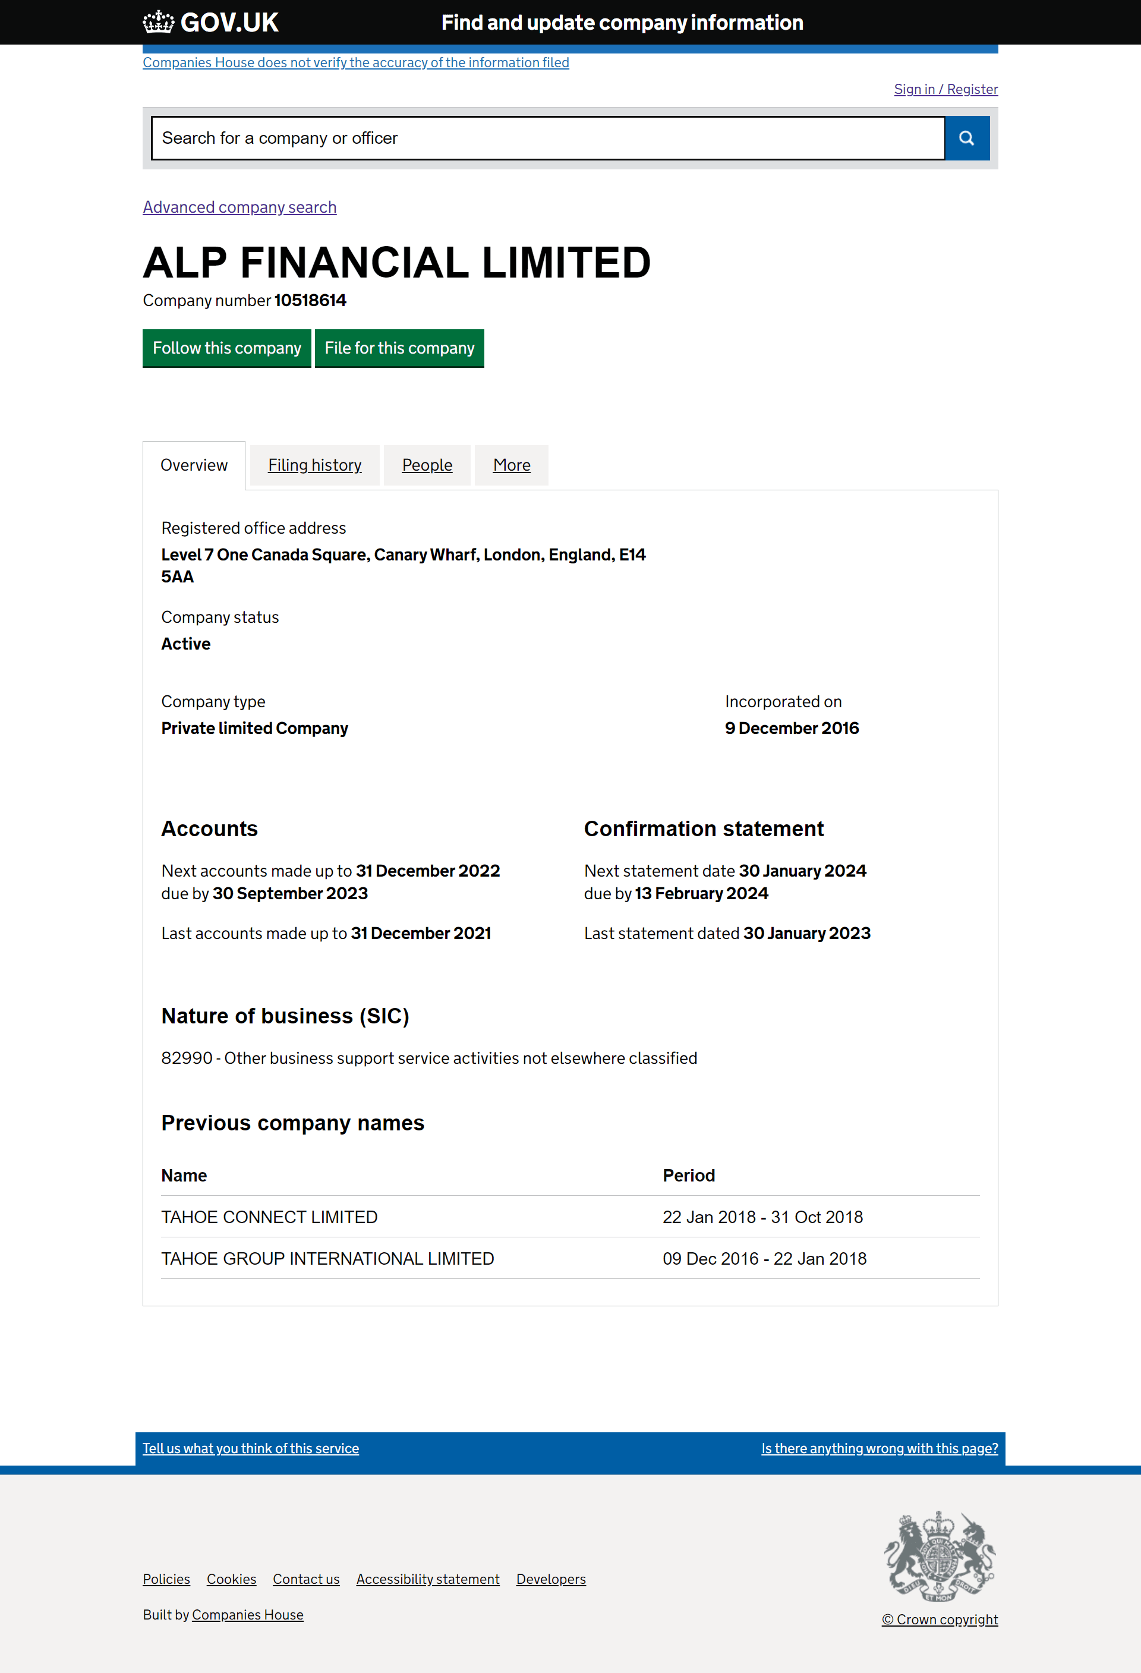
Task: Click the 'Sign in / Register' account icon
Action: [945, 89]
